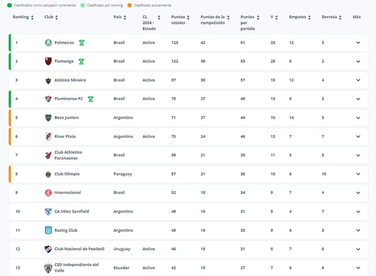Image resolution: width=376 pixels, height=276 pixels.
Task: Expand the Palmeiras row details
Action: click(358, 43)
